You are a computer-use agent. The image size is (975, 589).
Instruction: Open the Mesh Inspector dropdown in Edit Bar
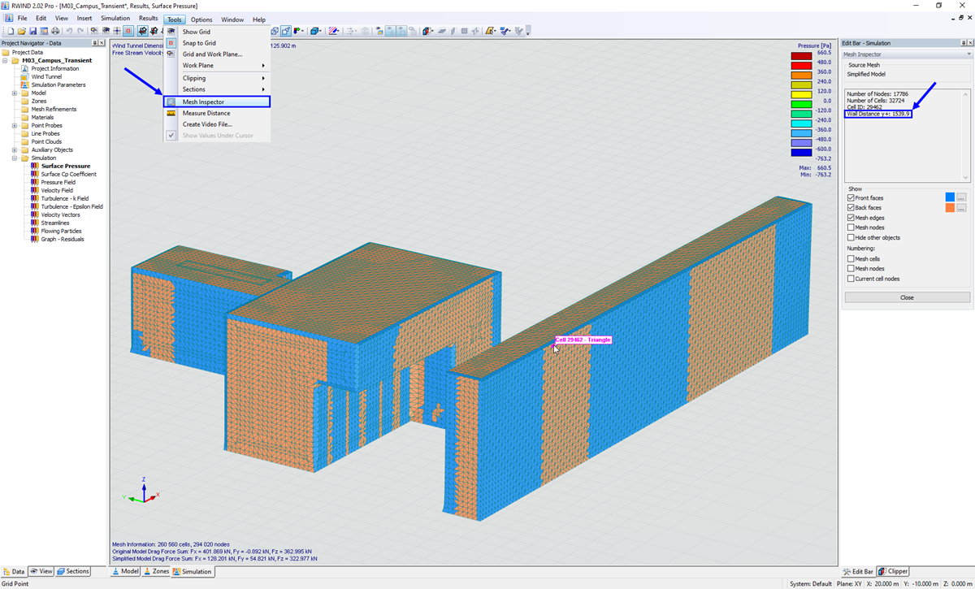point(907,54)
